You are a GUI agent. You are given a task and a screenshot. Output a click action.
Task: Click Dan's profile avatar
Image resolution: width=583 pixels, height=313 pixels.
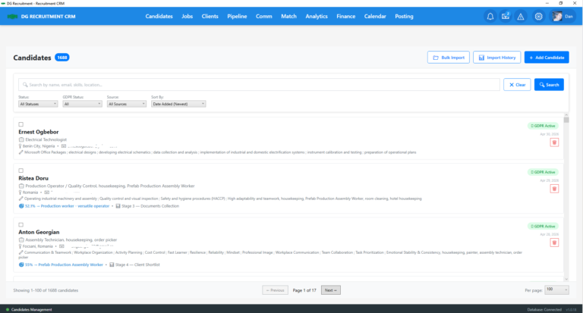(x=557, y=16)
